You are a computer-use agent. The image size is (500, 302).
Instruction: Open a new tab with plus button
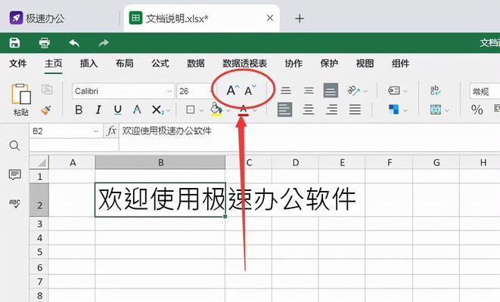300,18
